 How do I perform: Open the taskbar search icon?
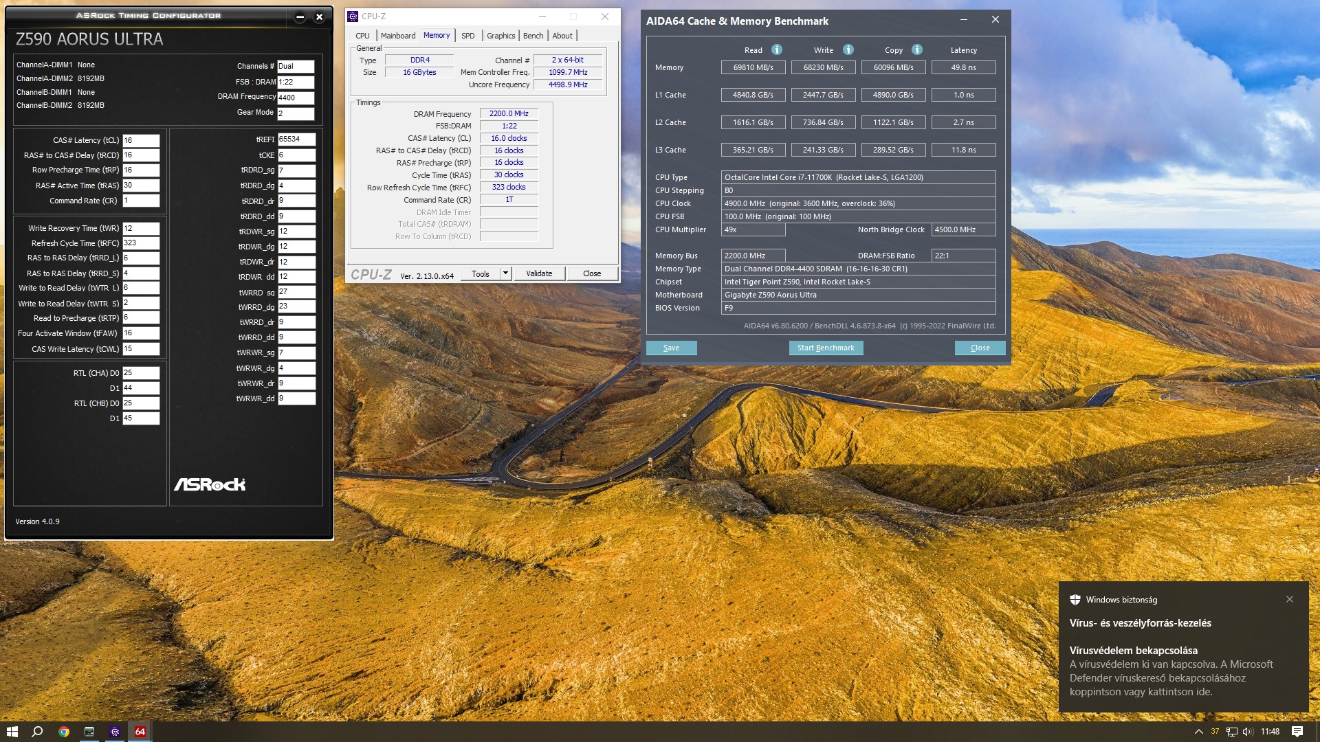38,732
